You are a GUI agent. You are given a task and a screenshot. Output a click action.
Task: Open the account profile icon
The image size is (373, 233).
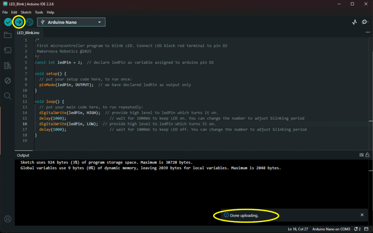coord(7,219)
